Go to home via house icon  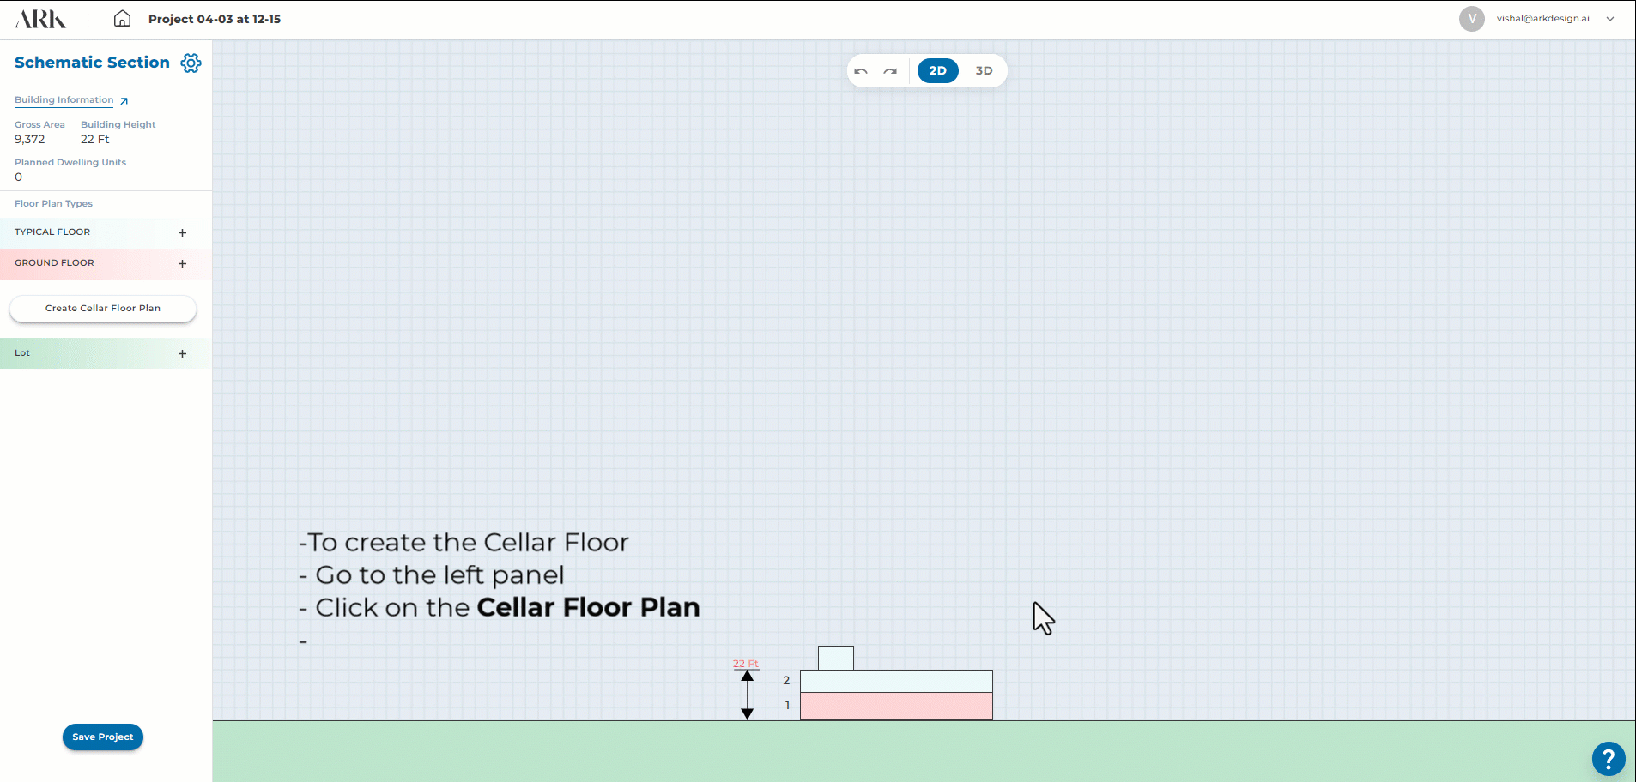(123, 19)
